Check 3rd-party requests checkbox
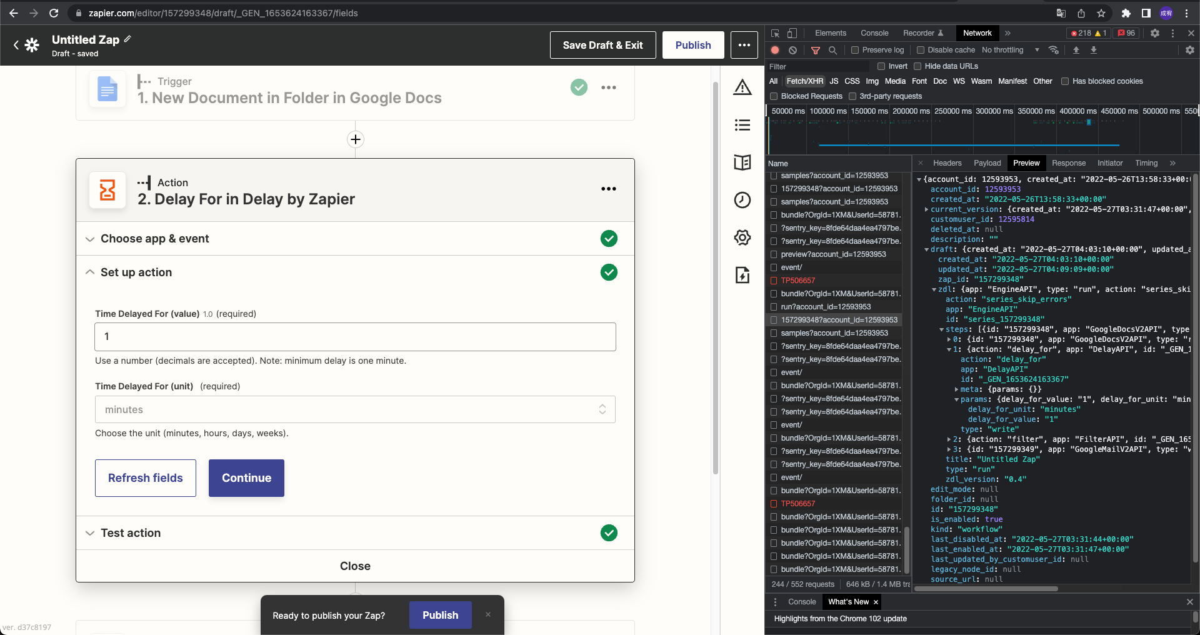The image size is (1200, 635). click(x=852, y=96)
